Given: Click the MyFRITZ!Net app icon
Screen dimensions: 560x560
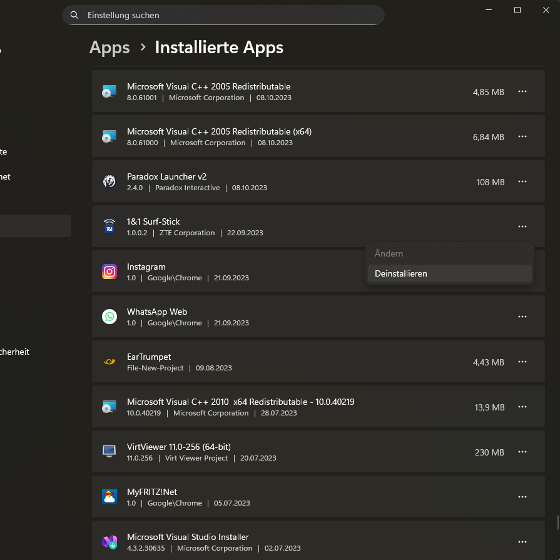Looking at the screenshot, I should click(x=109, y=497).
